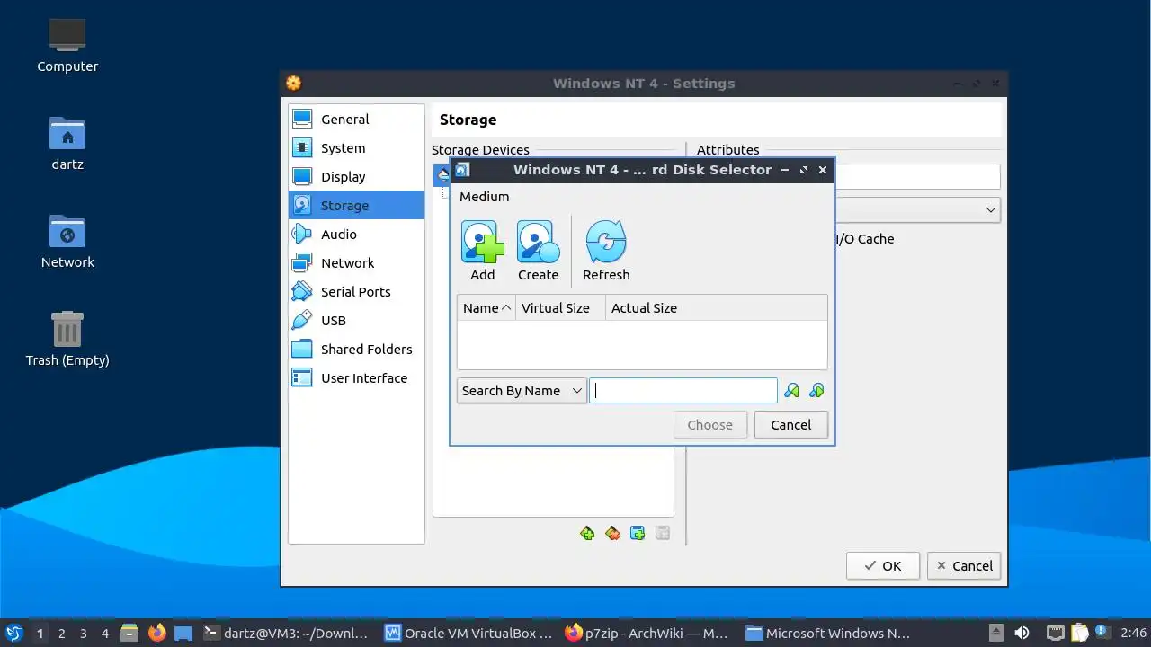Click the disk search text field
The width and height of the screenshot is (1151, 647).
click(x=683, y=391)
